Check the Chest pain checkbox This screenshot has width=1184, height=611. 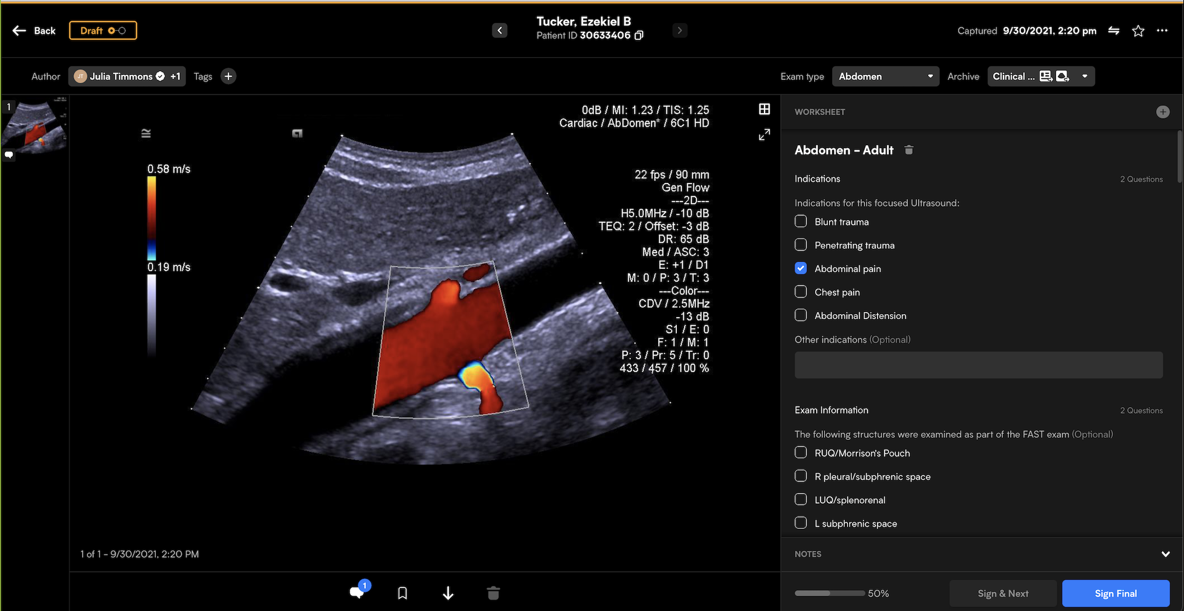pyautogui.click(x=800, y=292)
